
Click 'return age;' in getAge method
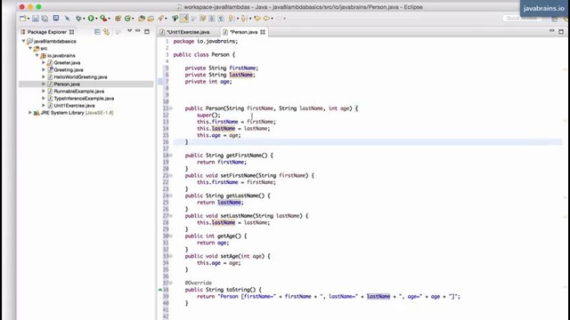213,243
